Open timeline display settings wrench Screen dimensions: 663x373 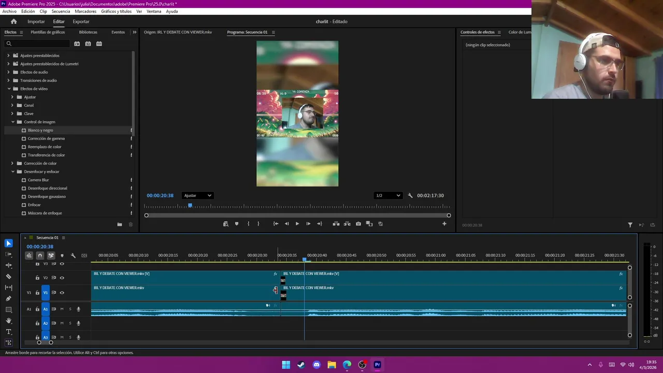coord(73,255)
